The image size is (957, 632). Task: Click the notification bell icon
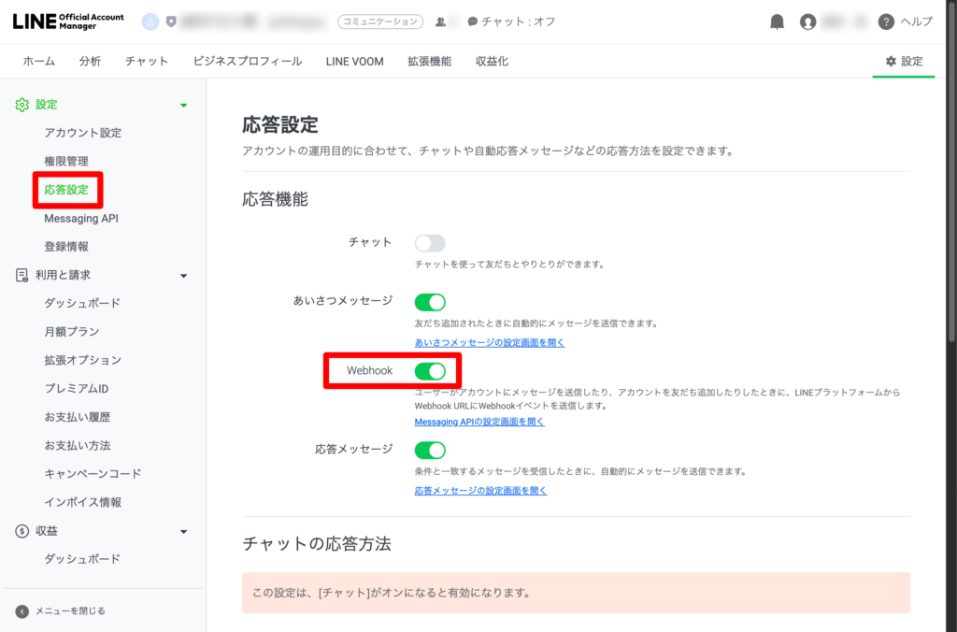click(777, 22)
